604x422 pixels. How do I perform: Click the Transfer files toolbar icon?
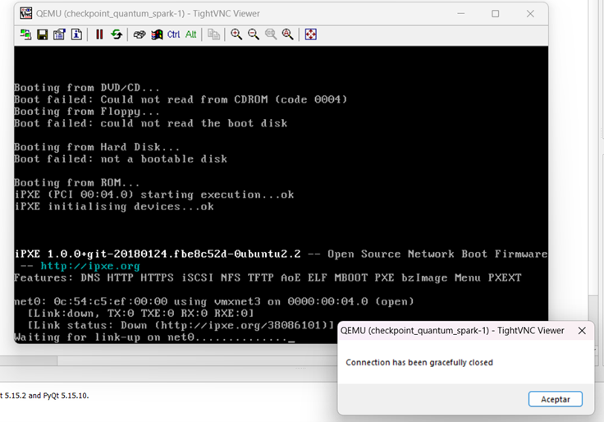213,34
